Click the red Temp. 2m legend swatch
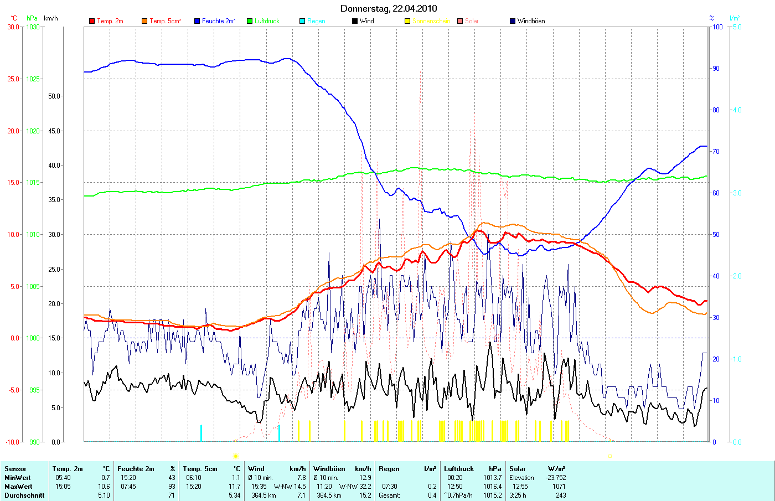 point(92,21)
